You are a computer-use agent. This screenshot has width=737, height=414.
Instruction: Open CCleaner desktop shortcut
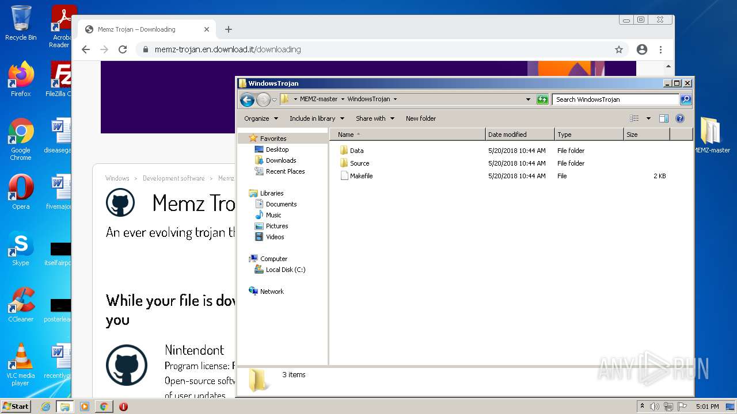pyautogui.click(x=21, y=305)
